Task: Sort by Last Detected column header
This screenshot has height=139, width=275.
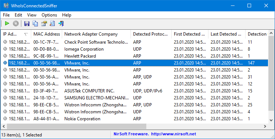Action: [x=227, y=34]
